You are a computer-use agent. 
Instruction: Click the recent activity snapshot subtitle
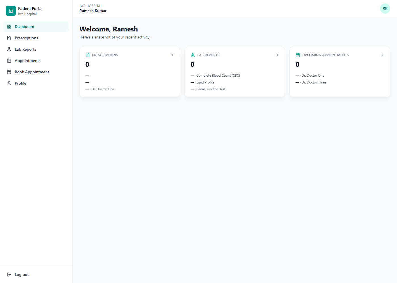(115, 37)
